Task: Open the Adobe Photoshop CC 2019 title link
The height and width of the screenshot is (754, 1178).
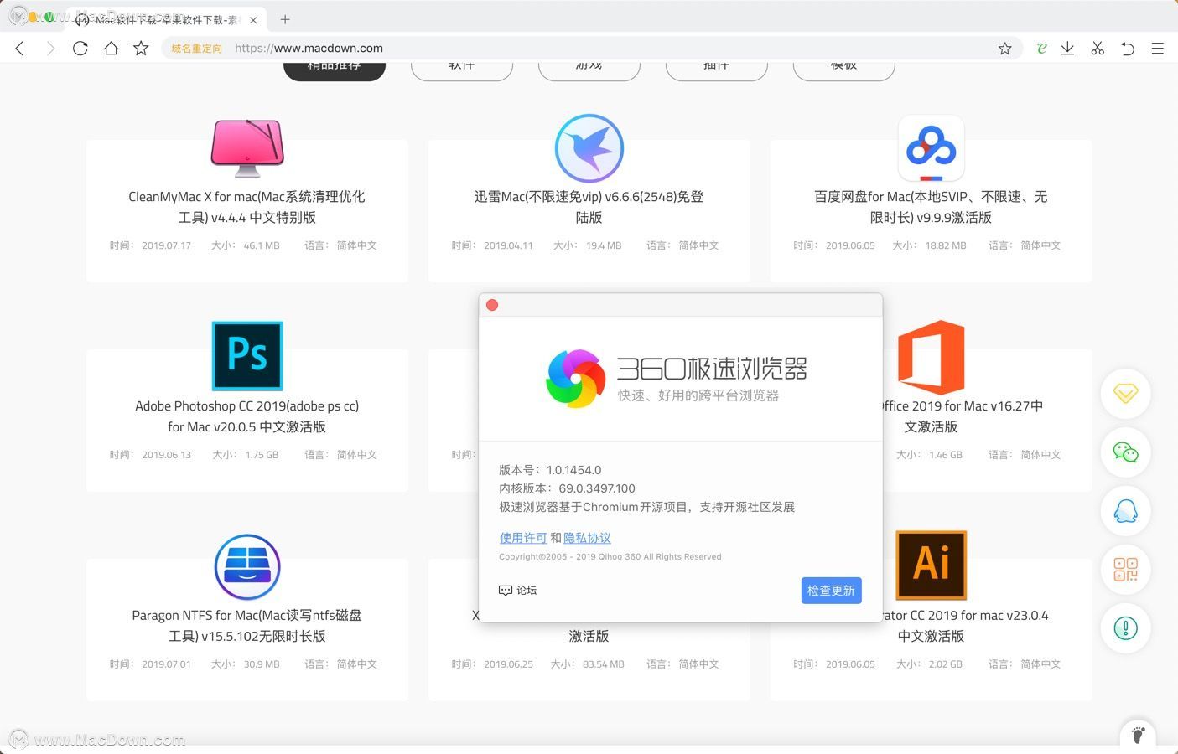Action: (x=246, y=416)
